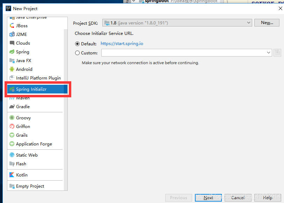Select the Gradle text label
This screenshot has width=284, height=203.
point(23,107)
